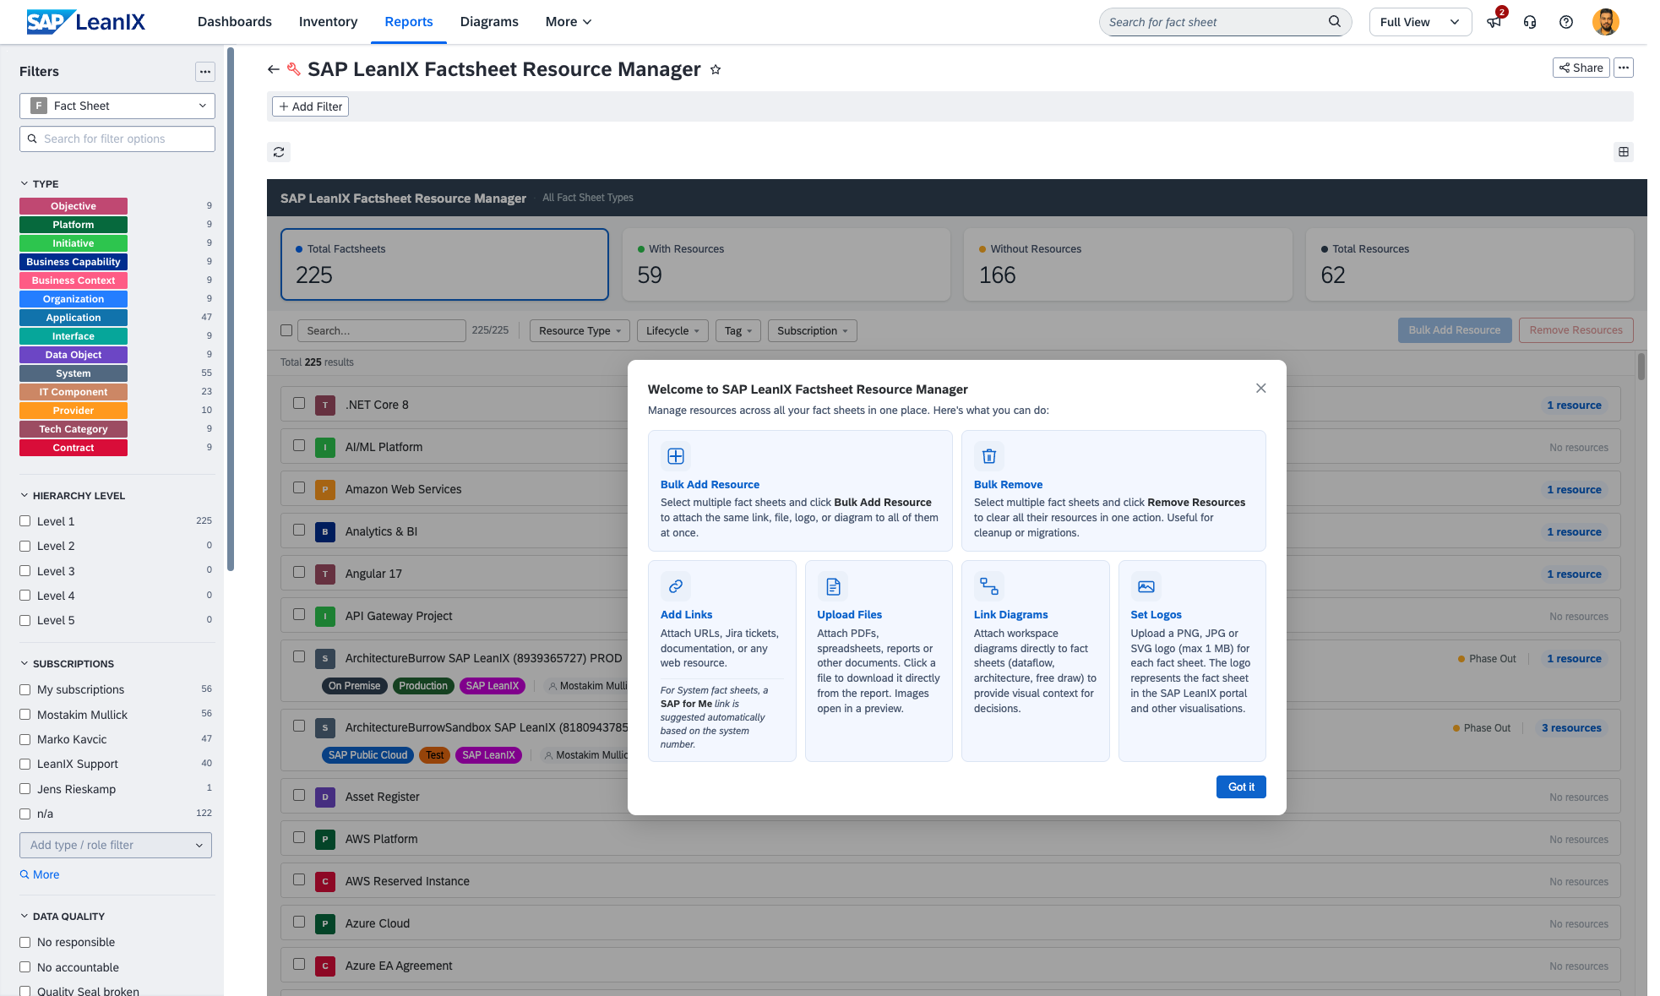Toggle the grid layout icon at right
The height and width of the screenshot is (996, 1660).
click(1624, 152)
